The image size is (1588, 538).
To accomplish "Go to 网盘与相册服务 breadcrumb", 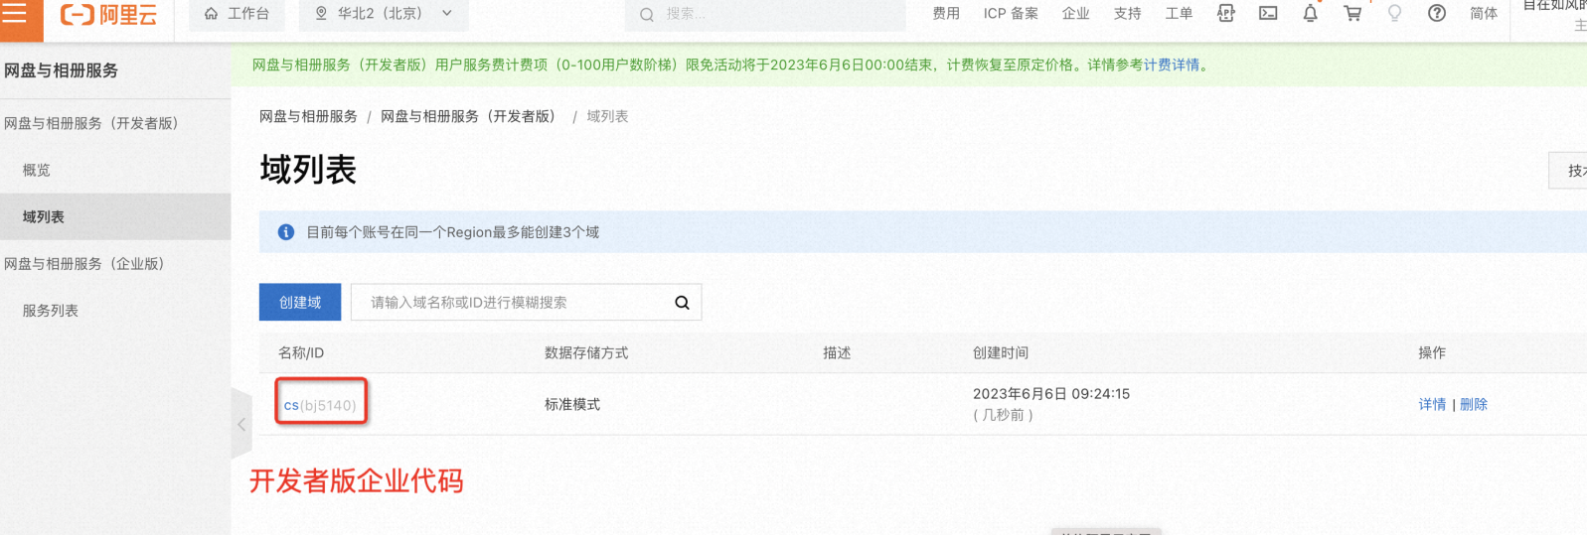I will [x=308, y=116].
